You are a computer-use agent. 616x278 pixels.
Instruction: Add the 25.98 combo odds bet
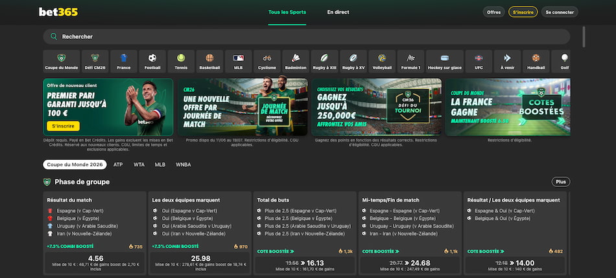(200, 262)
